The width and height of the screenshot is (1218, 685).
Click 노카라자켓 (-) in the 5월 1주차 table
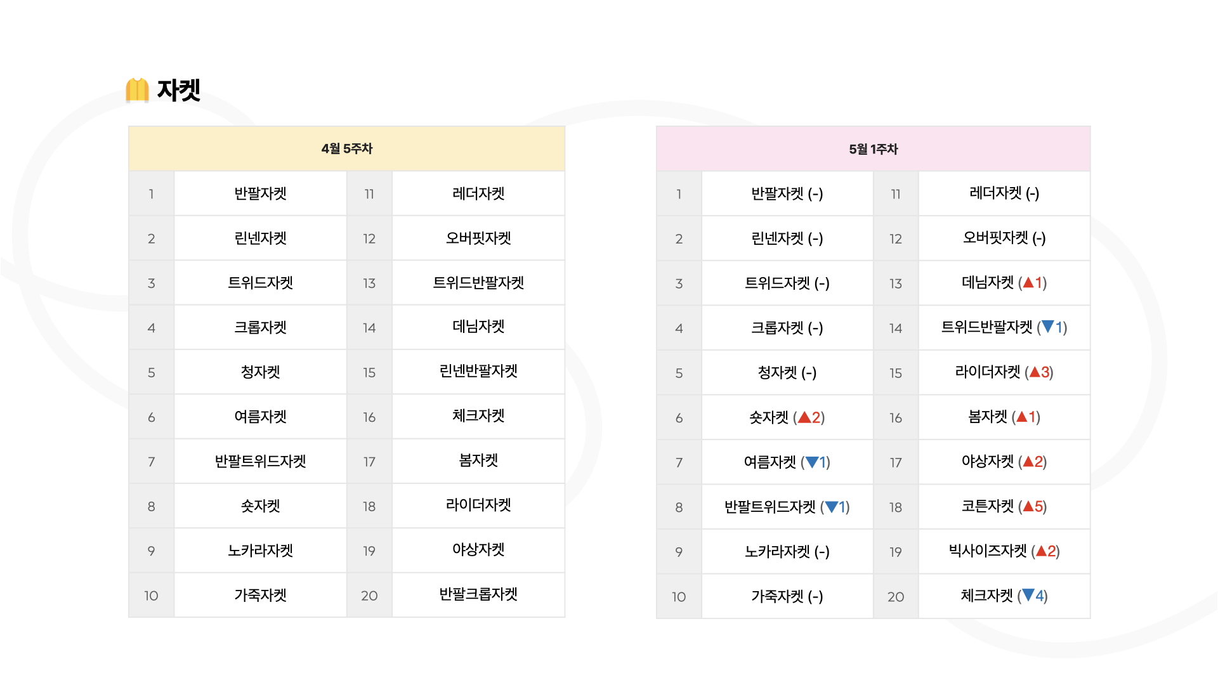(787, 552)
